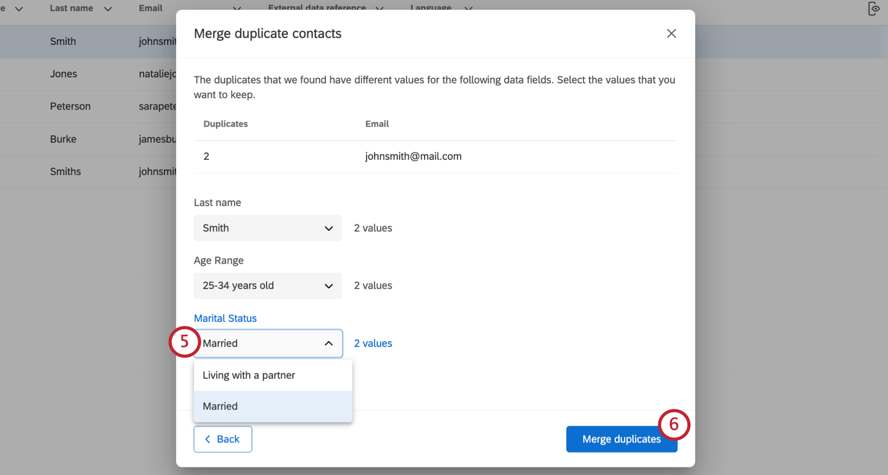888x475 pixels.
Task: Select Married from the open list
Action: pyautogui.click(x=220, y=406)
